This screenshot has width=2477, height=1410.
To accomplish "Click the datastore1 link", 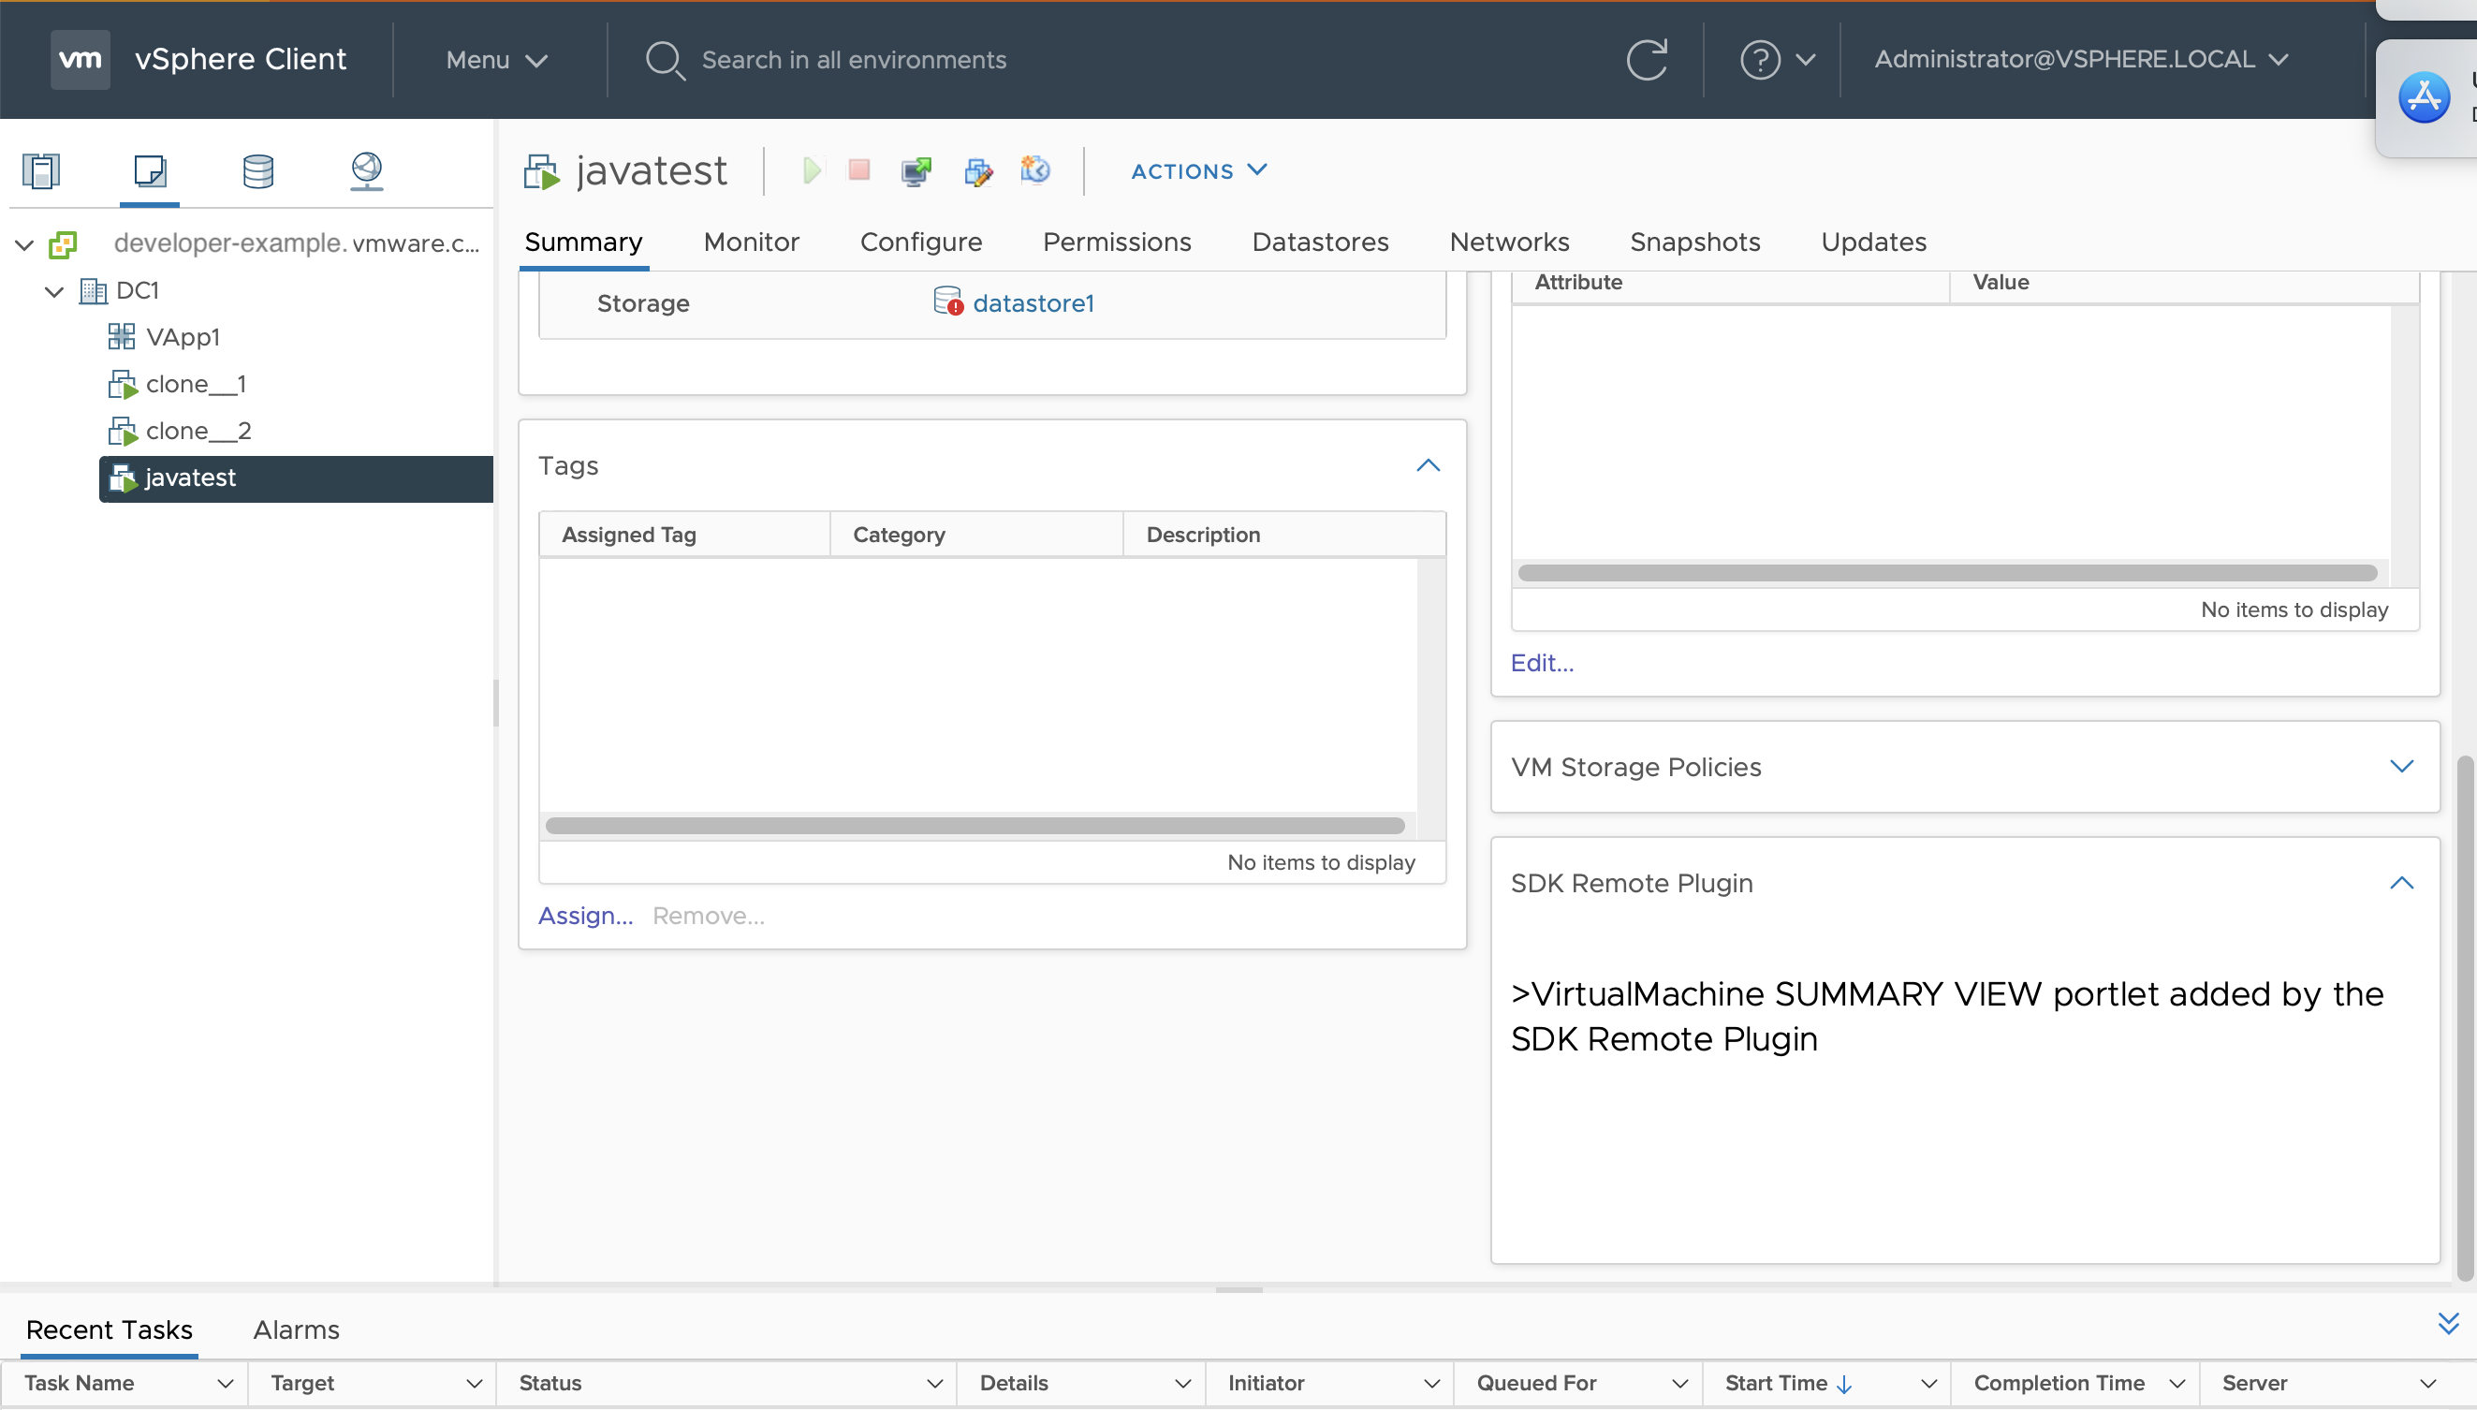I will click(x=1033, y=303).
